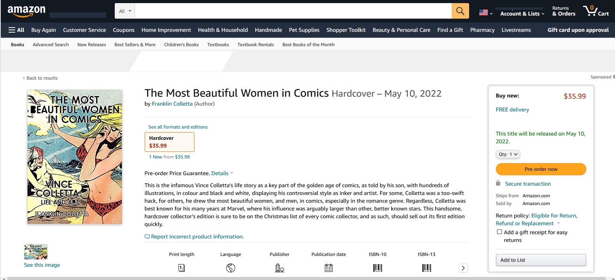
Task: Click the orange search magnifier button
Action: click(x=460, y=11)
